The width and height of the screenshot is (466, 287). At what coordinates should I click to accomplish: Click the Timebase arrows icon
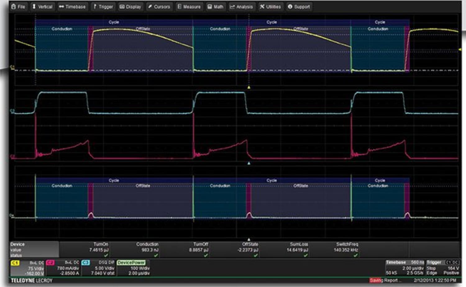click(61, 6)
